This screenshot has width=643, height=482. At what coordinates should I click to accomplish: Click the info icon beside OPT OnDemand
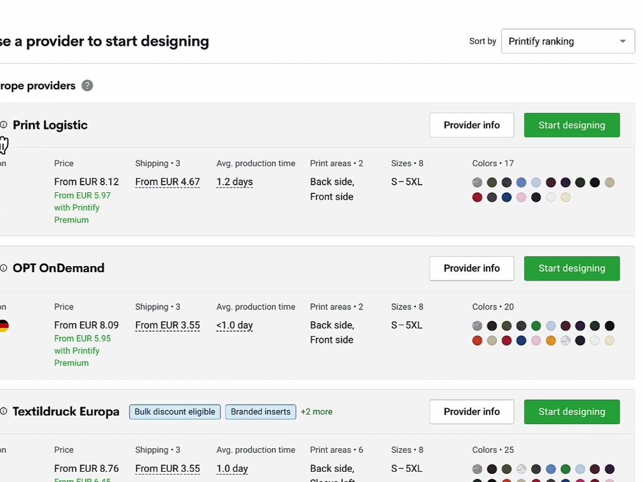pos(4,268)
